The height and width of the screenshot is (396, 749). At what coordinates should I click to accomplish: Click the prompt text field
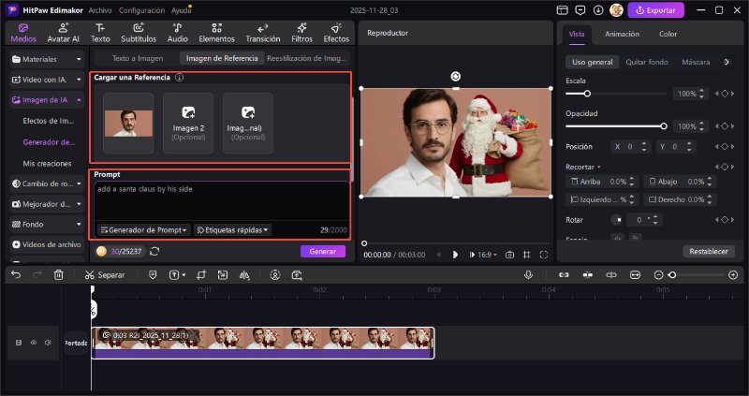[221, 201]
